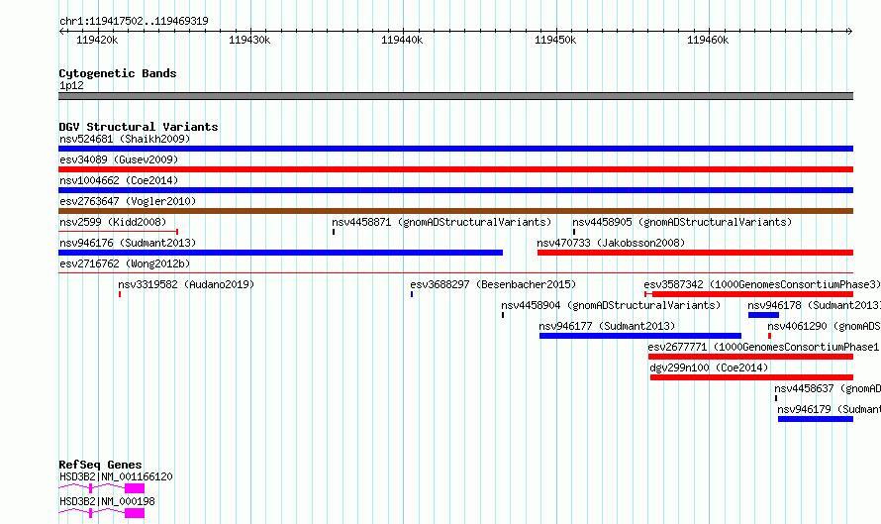The height and width of the screenshot is (524, 881).
Task: Select the black nsv4458905 tick marker
Action: tap(574, 232)
